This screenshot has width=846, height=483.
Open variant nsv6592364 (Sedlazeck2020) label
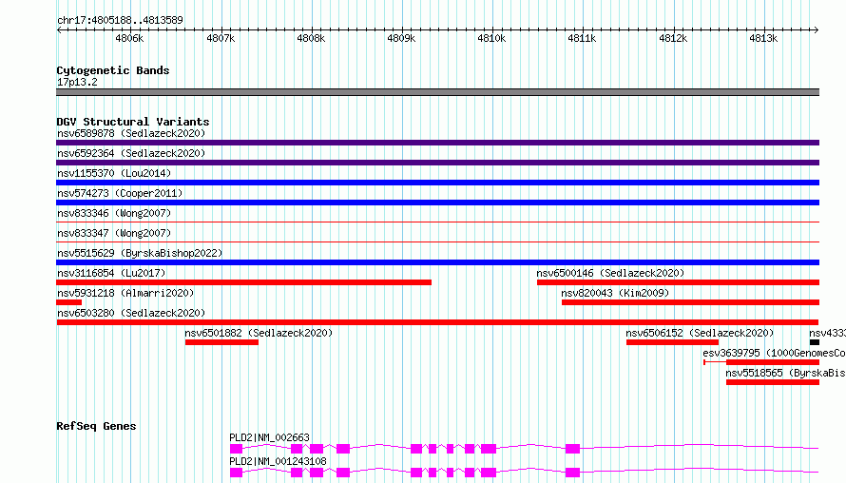[131, 153]
